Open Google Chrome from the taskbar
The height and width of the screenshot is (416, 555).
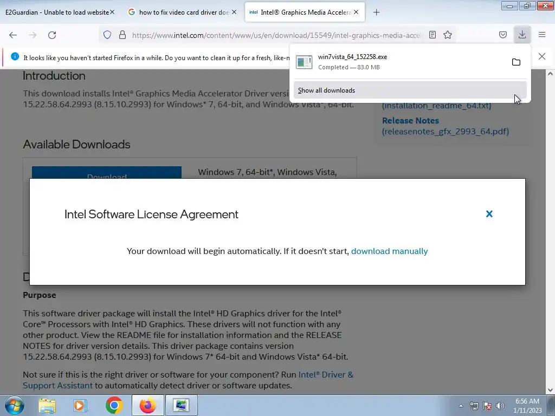click(114, 405)
